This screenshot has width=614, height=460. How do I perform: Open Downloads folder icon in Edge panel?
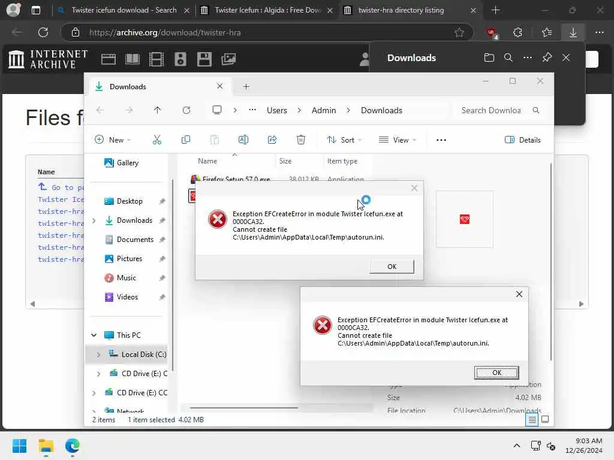489,58
